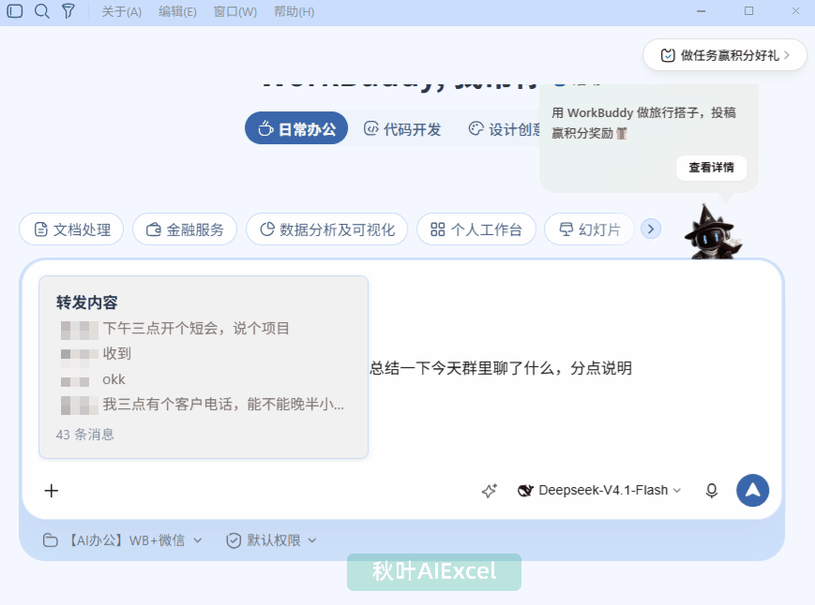
Task: Switch to 代码开发 tab
Action: (x=402, y=128)
